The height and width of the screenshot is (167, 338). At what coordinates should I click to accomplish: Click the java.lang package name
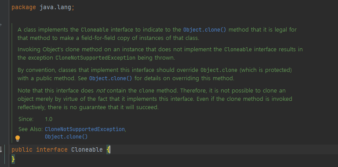55,7
